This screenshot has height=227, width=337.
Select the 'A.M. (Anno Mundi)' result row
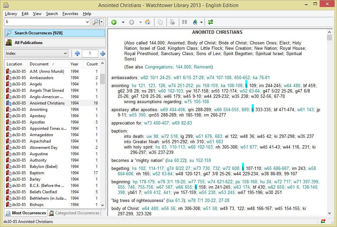(x=52, y=71)
